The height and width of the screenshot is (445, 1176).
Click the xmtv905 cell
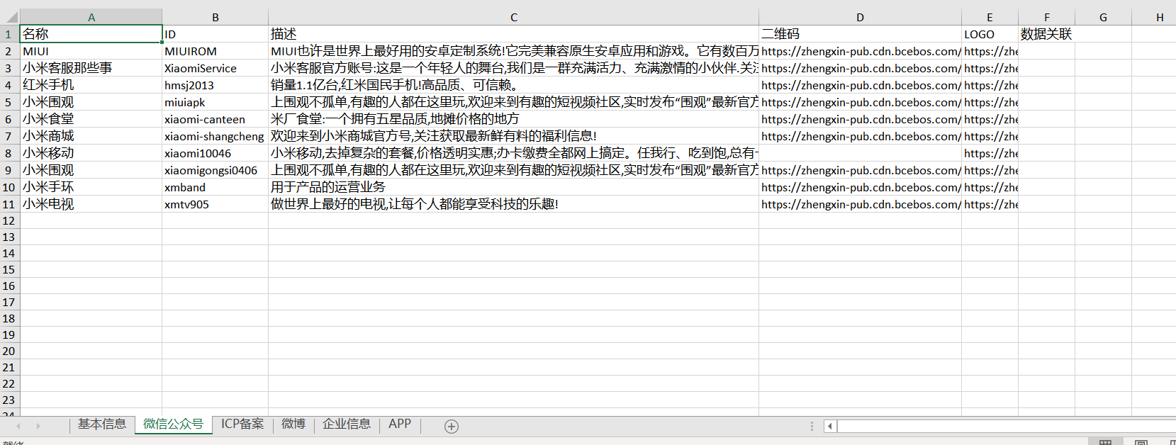(x=215, y=204)
